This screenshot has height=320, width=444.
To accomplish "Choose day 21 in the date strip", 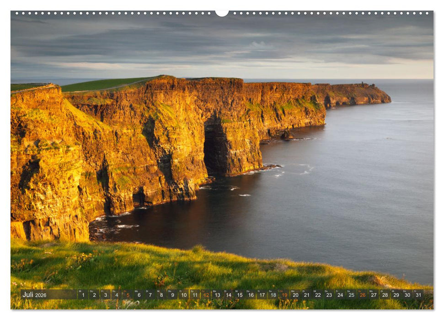I will pyautogui.click(x=306, y=295).
